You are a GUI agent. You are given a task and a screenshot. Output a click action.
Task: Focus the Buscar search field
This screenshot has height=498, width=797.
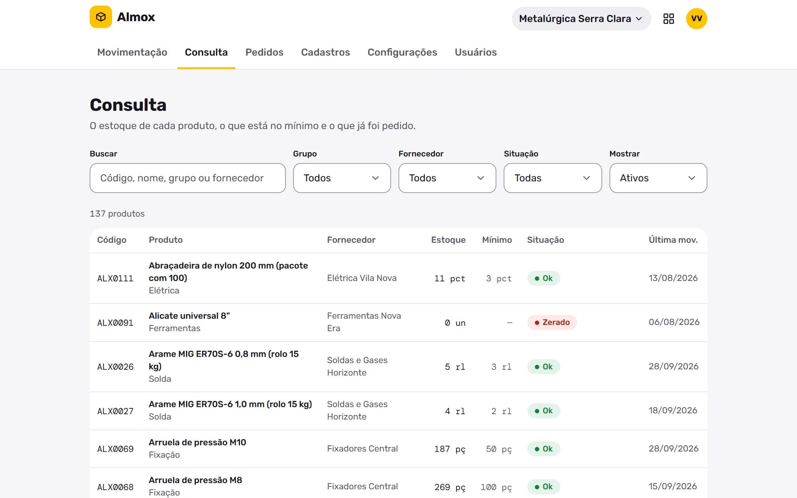point(188,178)
